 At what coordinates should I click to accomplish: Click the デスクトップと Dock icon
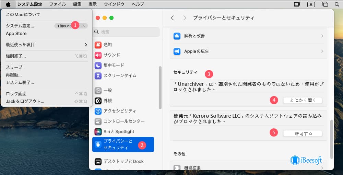(98, 161)
